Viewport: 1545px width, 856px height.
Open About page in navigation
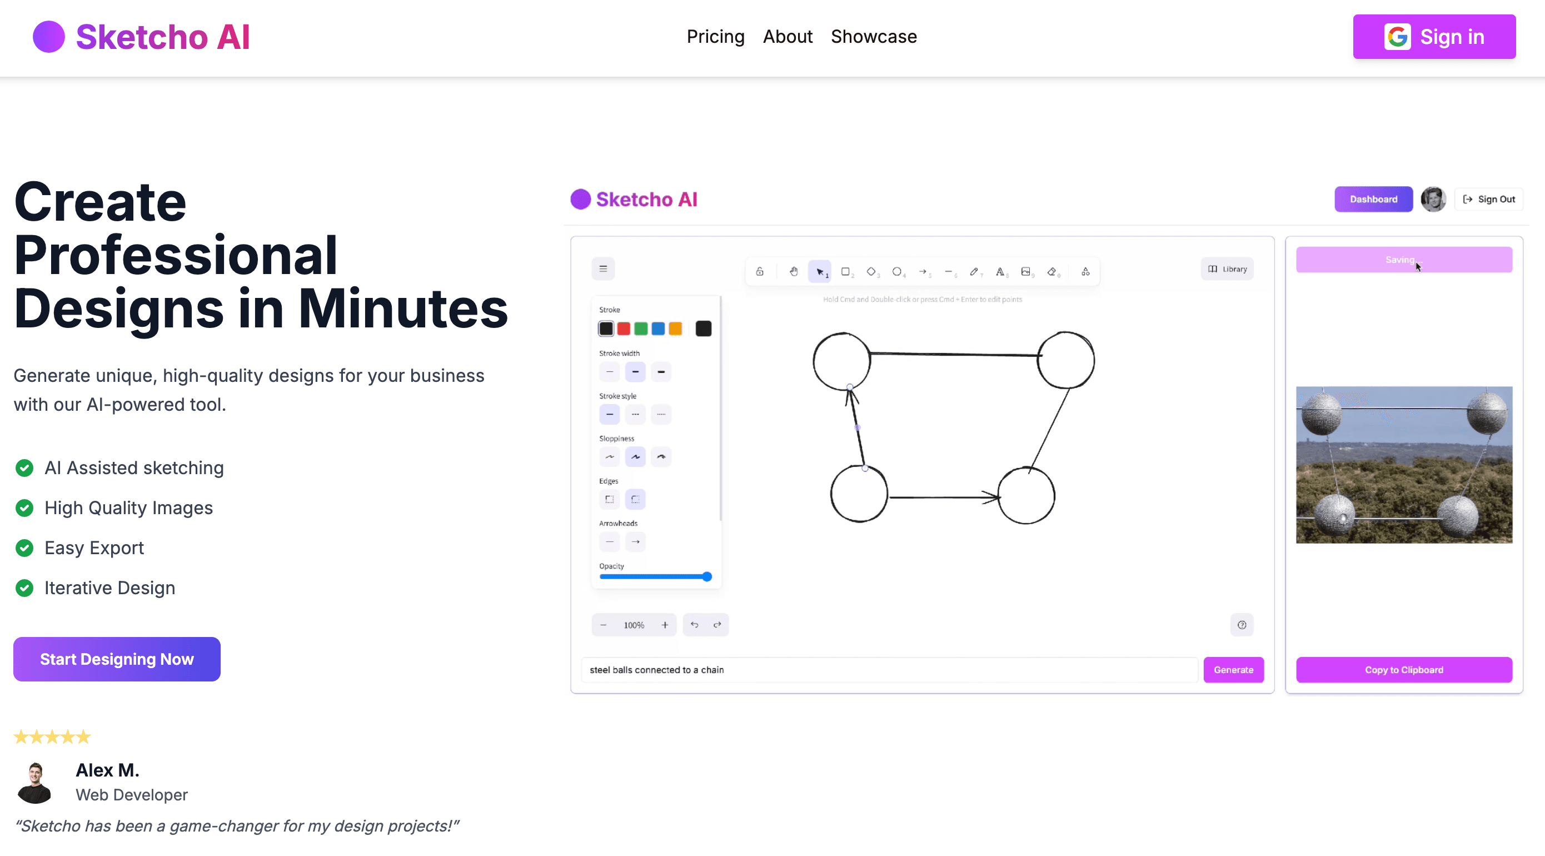coord(788,37)
